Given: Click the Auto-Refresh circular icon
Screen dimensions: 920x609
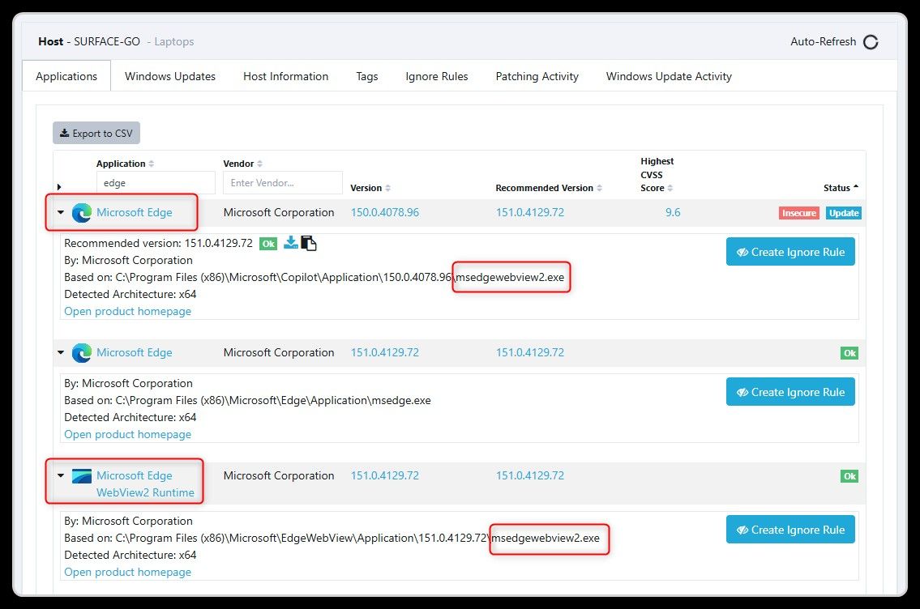Looking at the screenshot, I should pos(871,42).
